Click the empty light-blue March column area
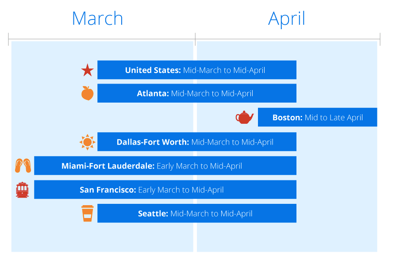The height and width of the screenshot is (260, 400). 102,237
